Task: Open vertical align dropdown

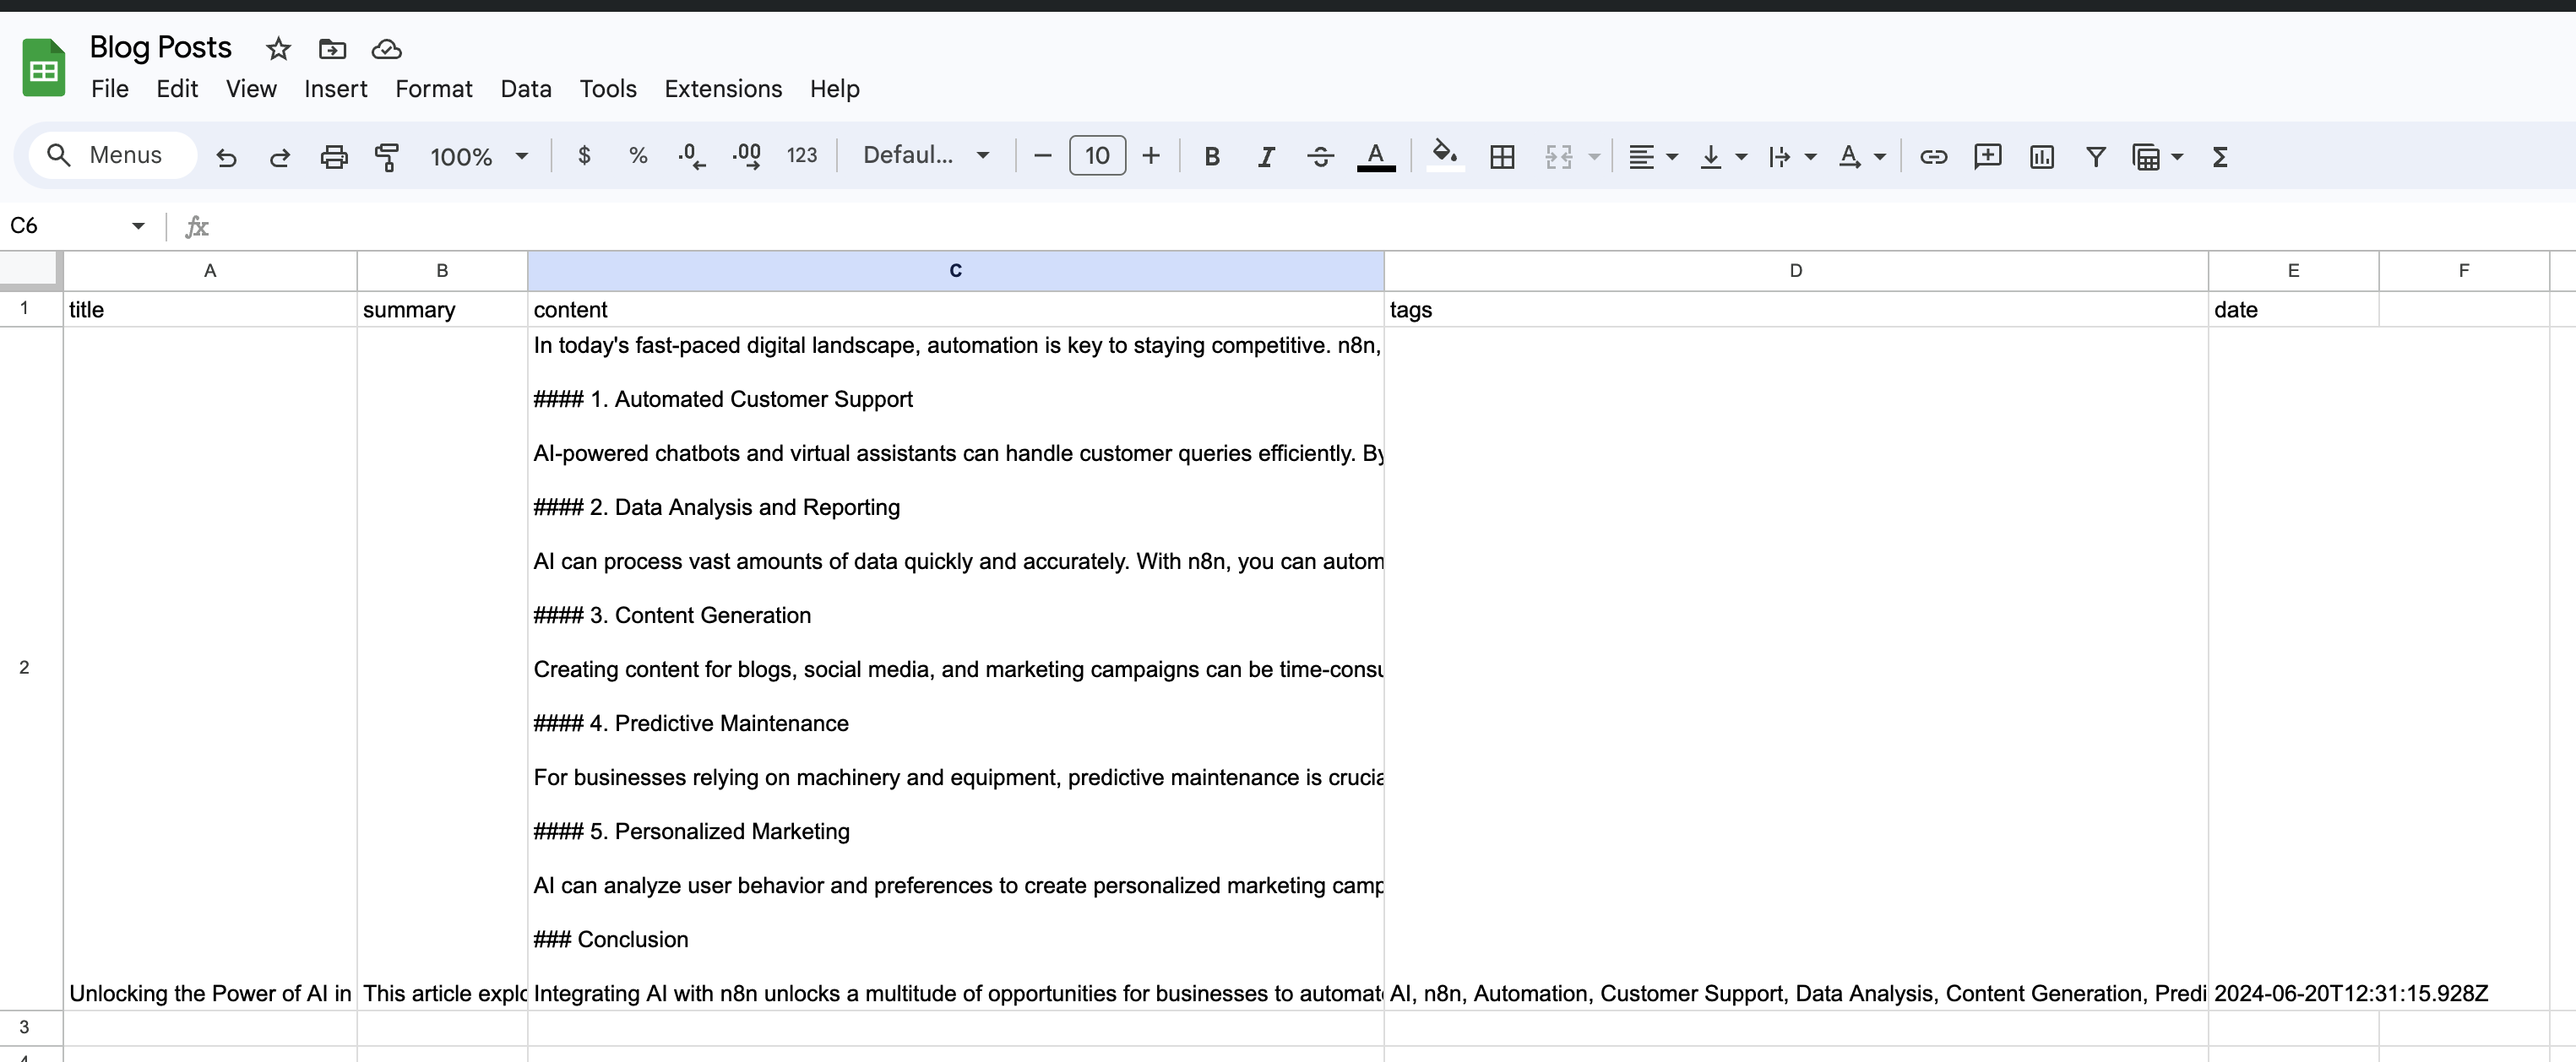Action: pyautogui.click(x=1723, y=156)
